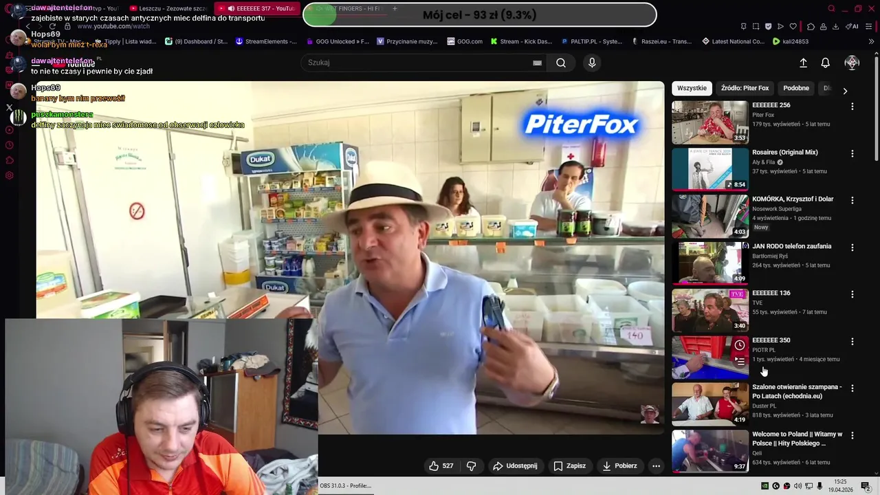Open Windows notification center icon
This screenshot has width=880, height=495.
[866, 486]
